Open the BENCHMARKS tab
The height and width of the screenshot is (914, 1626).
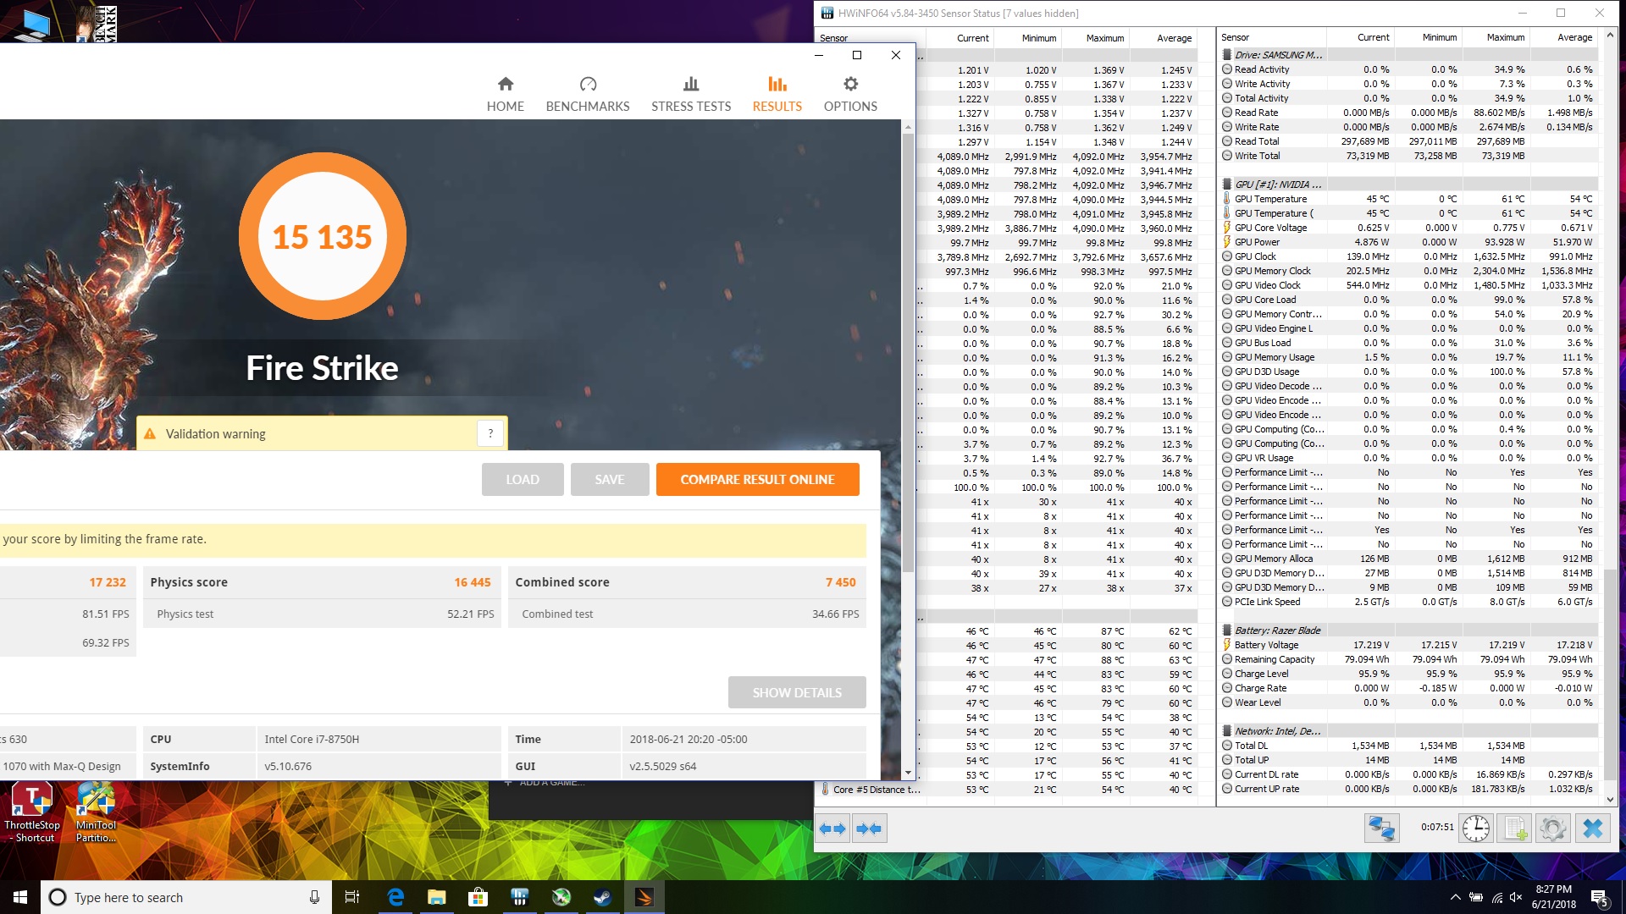(588, 94)
